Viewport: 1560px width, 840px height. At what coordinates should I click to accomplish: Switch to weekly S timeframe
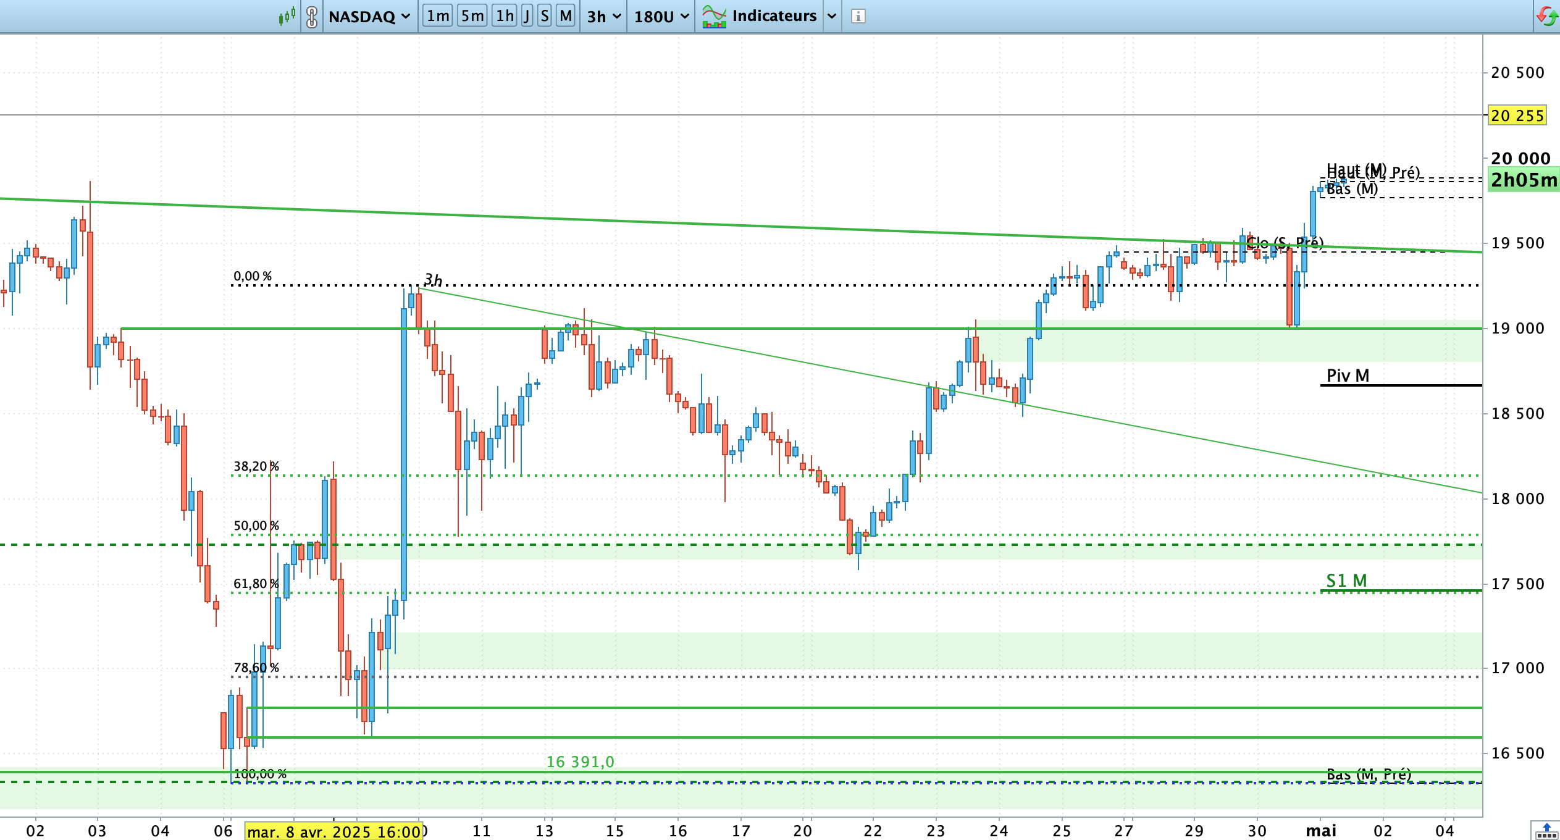click(544, 16)
